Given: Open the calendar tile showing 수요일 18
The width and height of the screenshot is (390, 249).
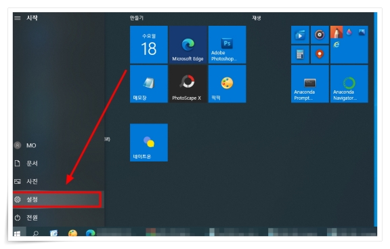Looking at the screenshot, I should tap(149, 45).
